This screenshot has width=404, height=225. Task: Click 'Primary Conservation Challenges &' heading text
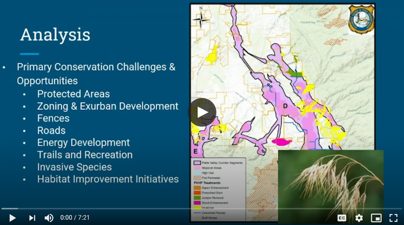[x=96, y=67]
